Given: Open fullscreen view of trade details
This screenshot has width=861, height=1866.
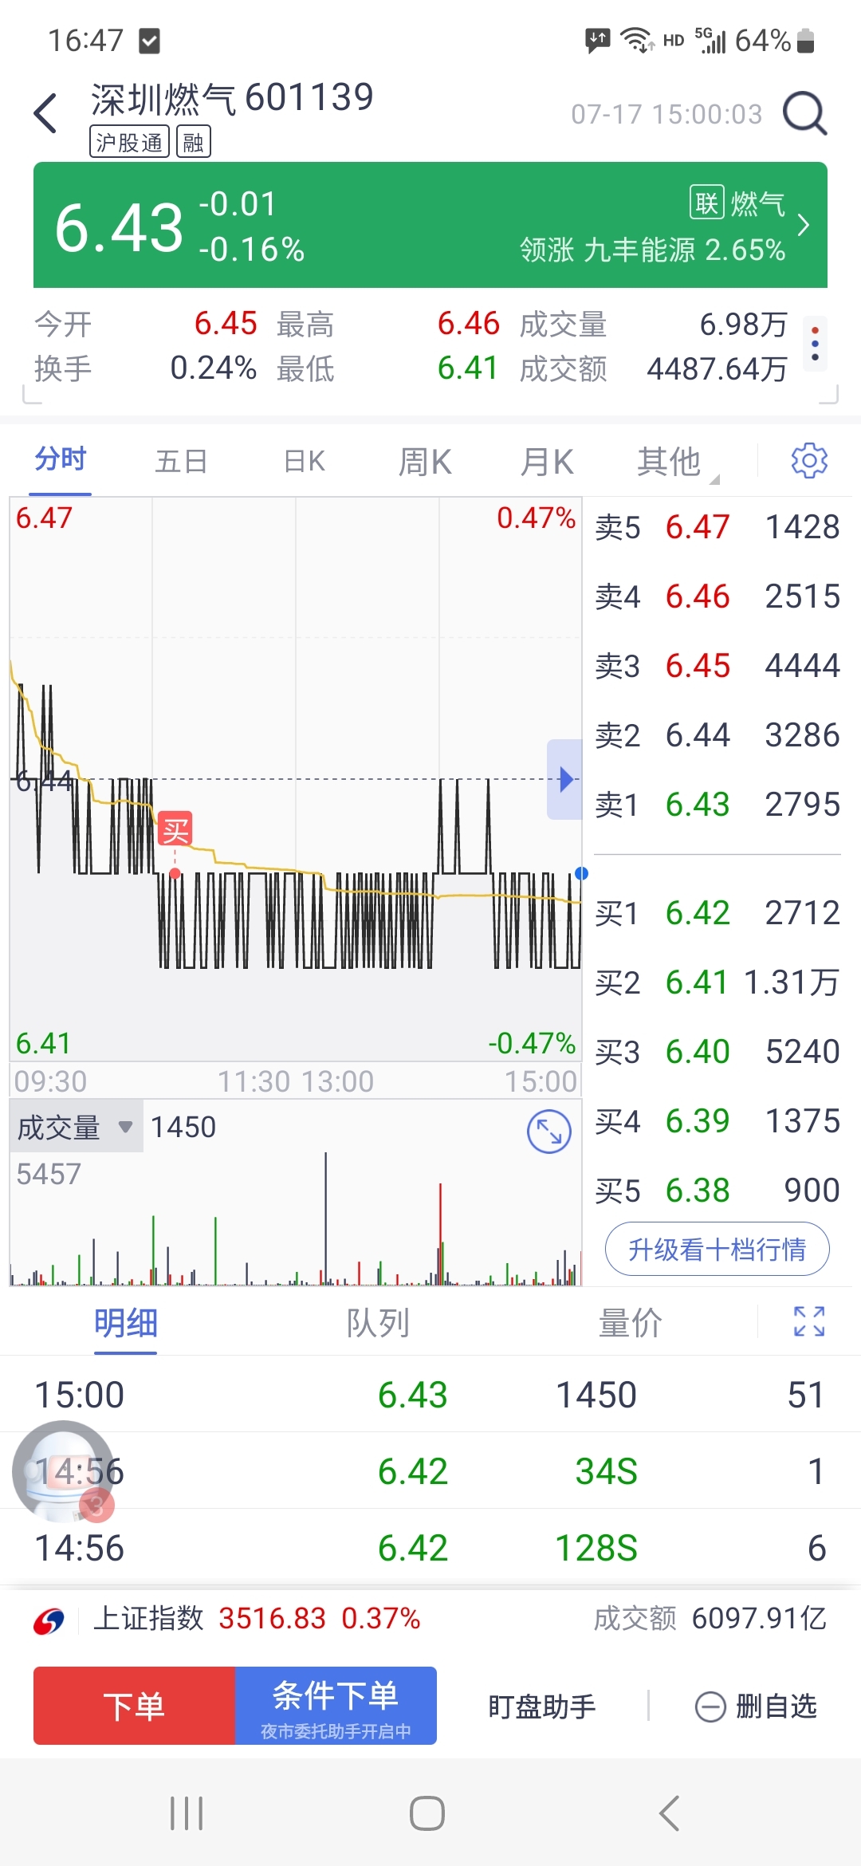Looking at the screenshot, I should point(809,1321).
